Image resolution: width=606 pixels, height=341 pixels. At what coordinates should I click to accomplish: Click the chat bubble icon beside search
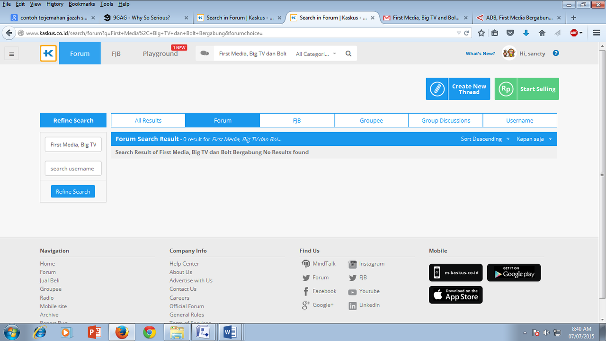click(205, 54)
